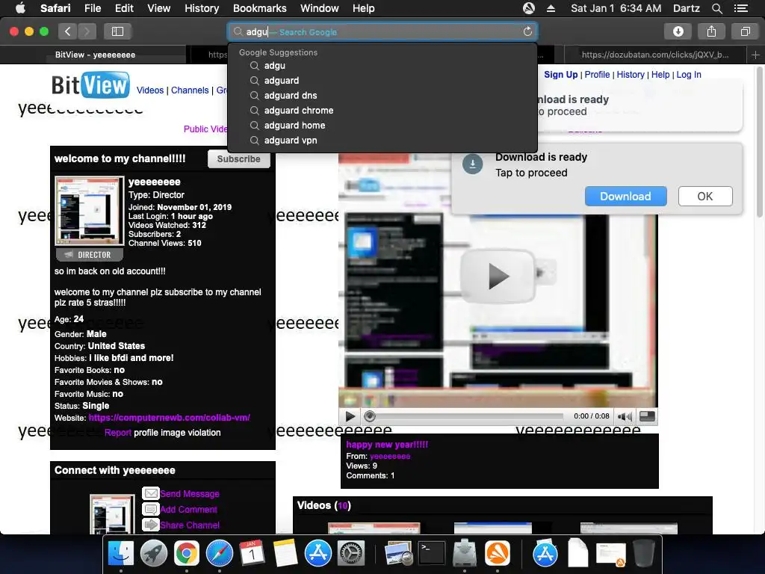Image resolution: width=765 pixels, height=574 pixels.
Task: Open Calendar from the Dock
Action: 253,554
